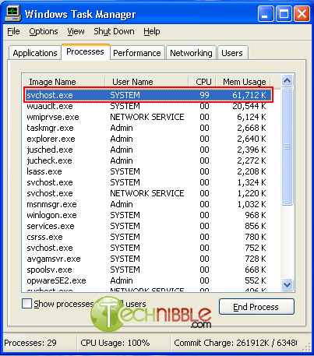Click the CPU Usage: 100% status entry
Viewport: 314px width, 356px height.
pos(115,343)
